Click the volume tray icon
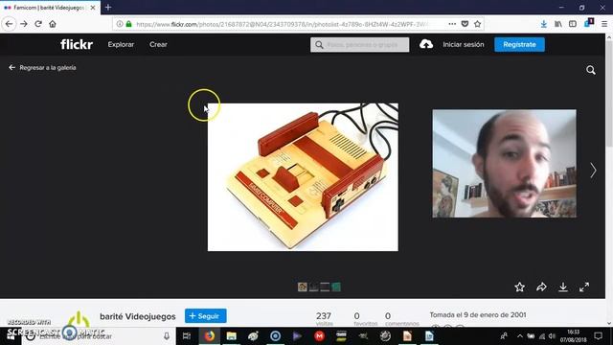The width and height of the screenshot is (613, 345). pyautogui.click(x=552, y=336)
